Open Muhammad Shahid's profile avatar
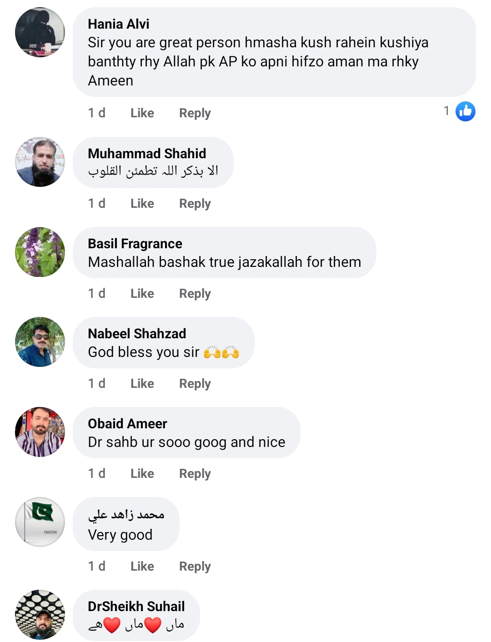 40,162
